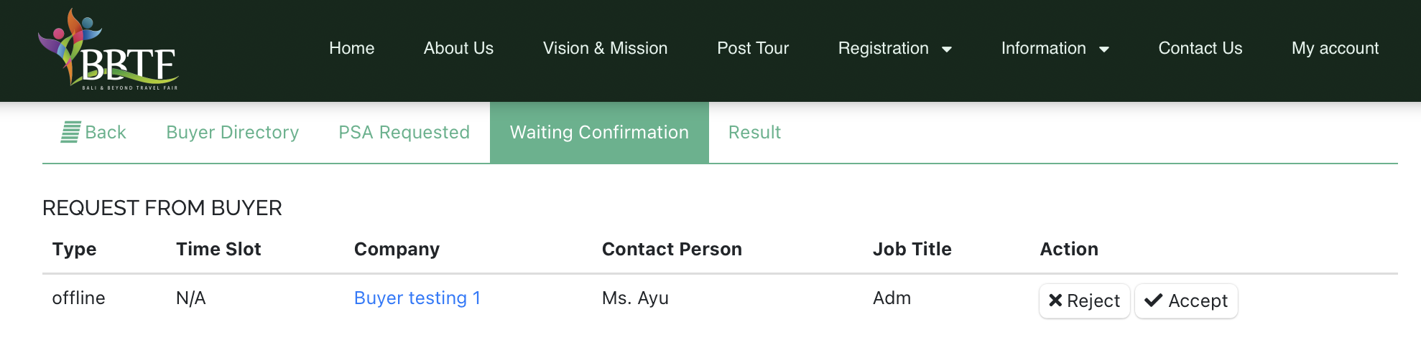Switch to the PSA Requested tab

[404, 133]
